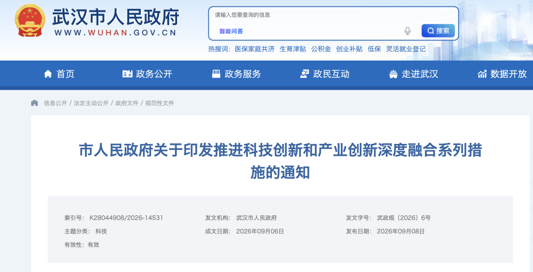Click the 政民互动 people icon

click(x=305, y=74)
